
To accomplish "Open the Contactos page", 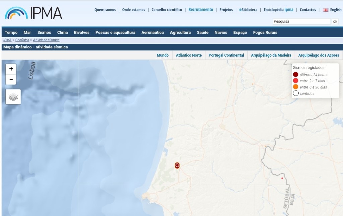I will (307, 10).
